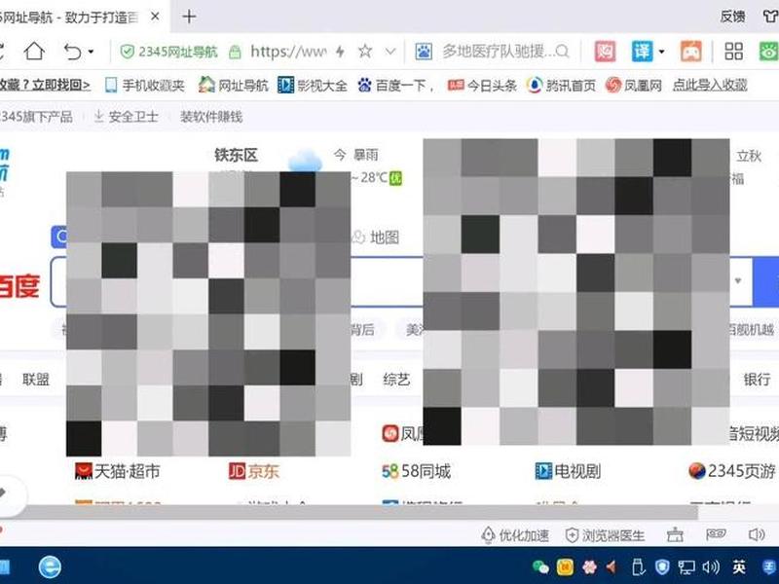Toggle the 英 input language indicator

pos(739,566)
